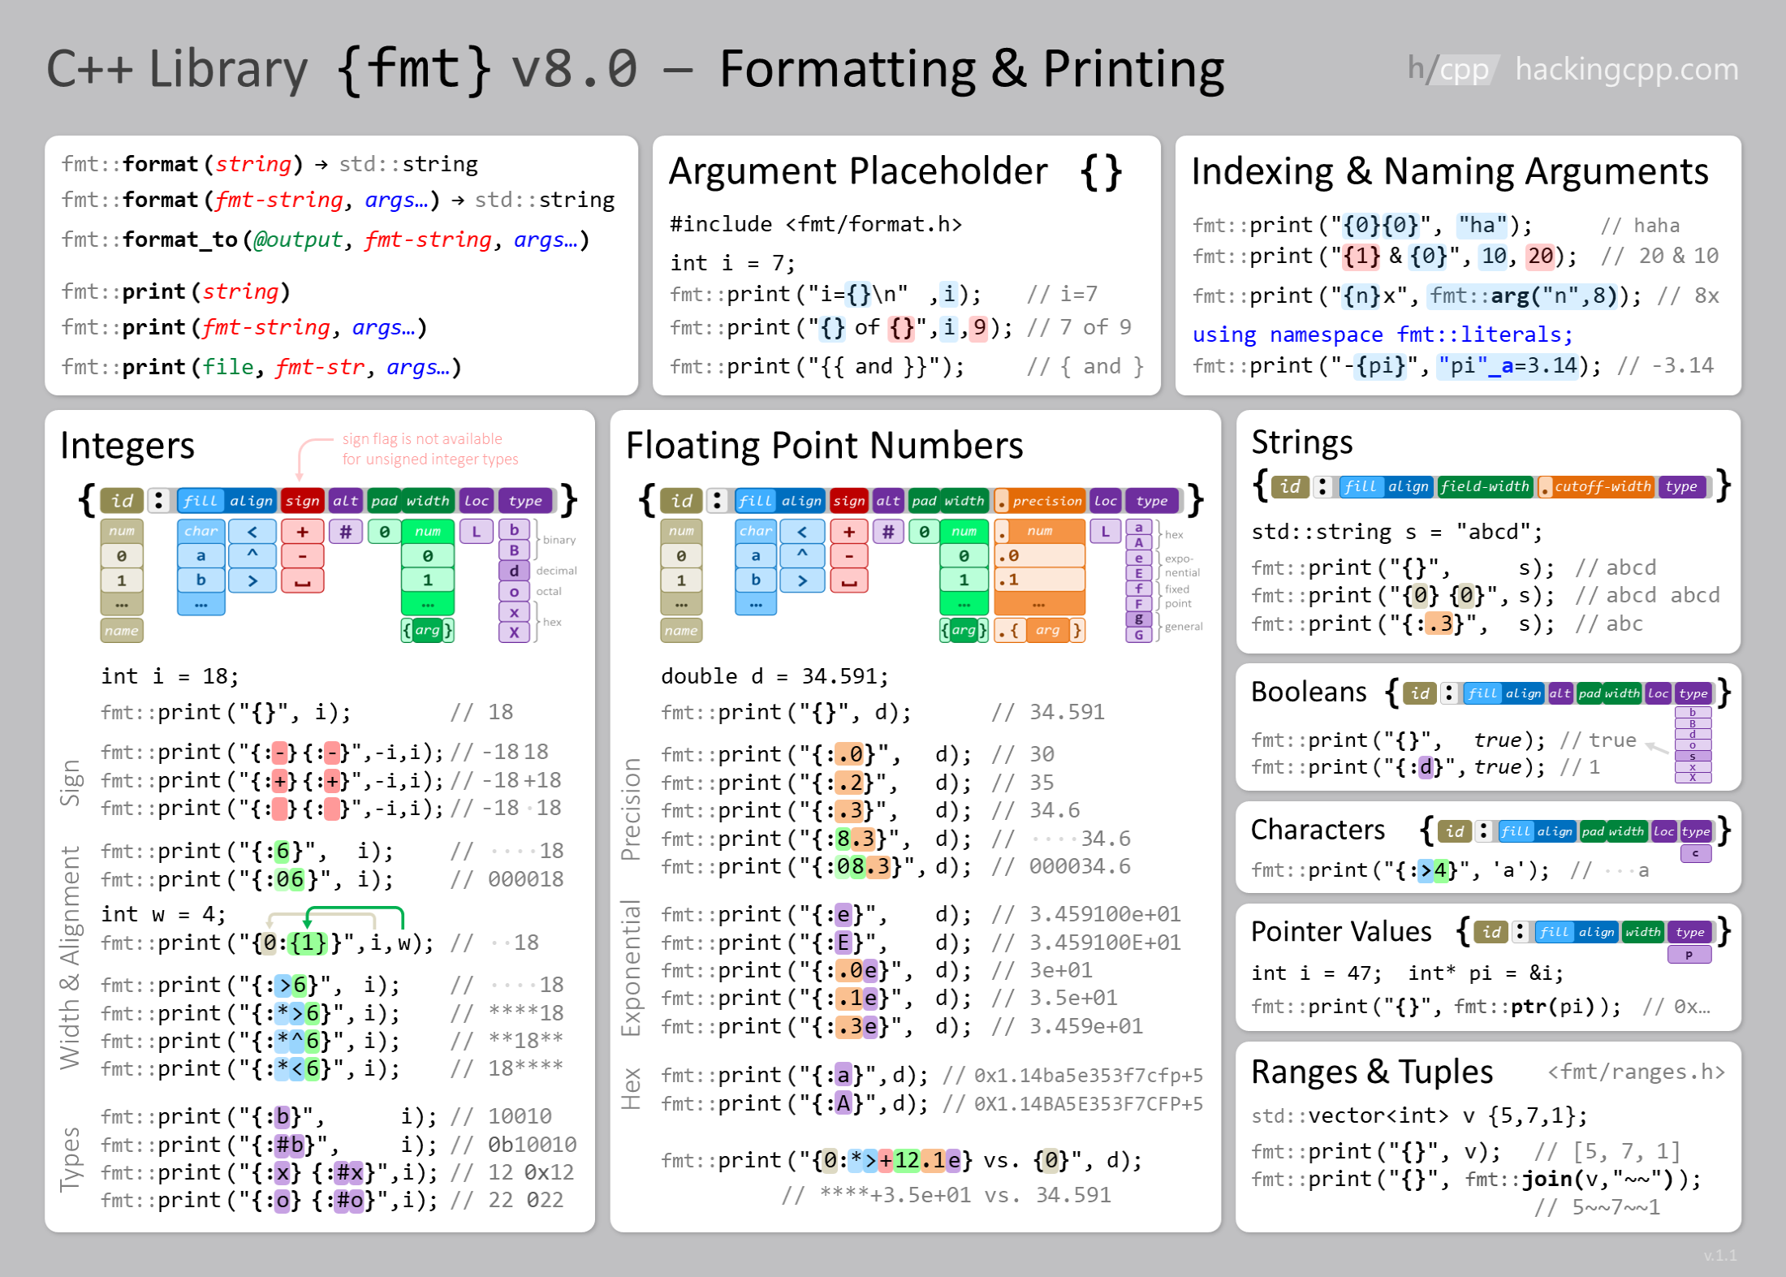
Task: Click the purple 'c' type box under Characters
Action: pos(1695,853)
